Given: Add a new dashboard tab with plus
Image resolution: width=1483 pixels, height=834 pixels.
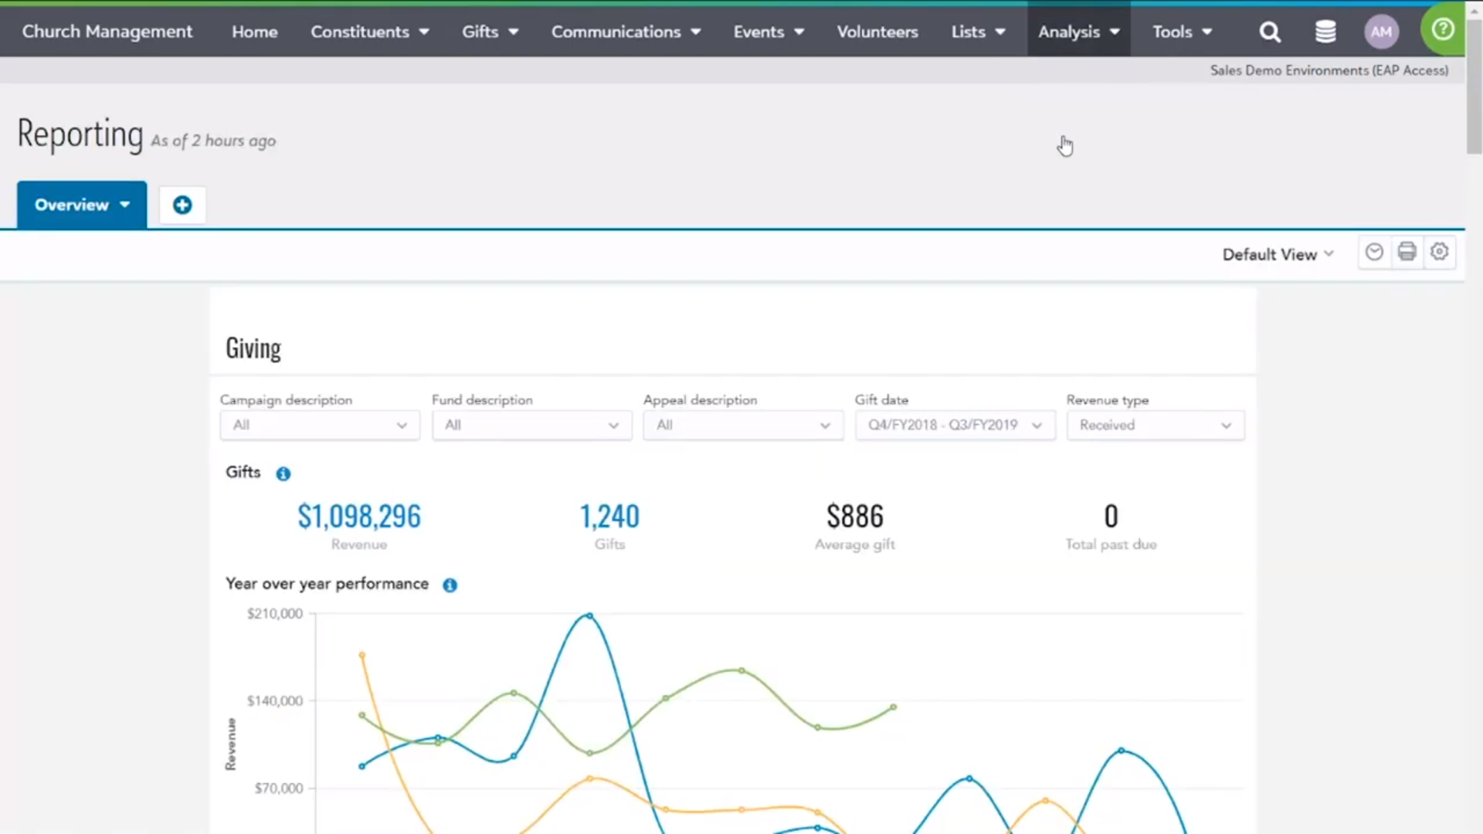Looking at the screenshot, I should point(182,205).
